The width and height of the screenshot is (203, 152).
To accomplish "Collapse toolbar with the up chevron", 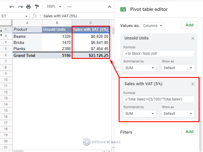I will coord(109,7).
